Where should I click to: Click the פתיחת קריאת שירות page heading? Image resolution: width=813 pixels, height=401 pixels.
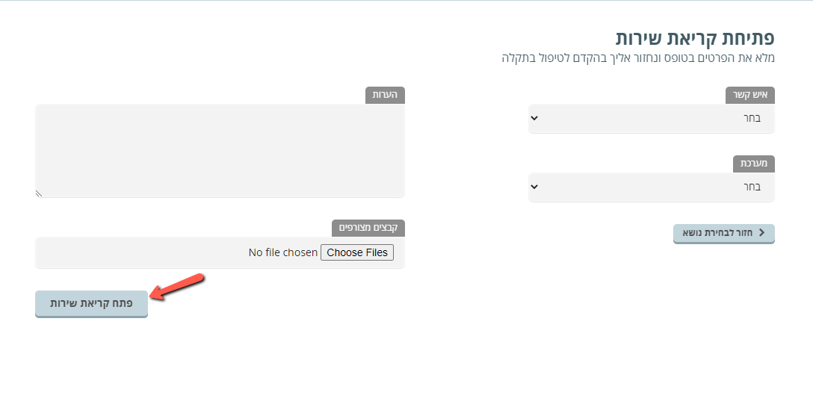tap(695, 38)
